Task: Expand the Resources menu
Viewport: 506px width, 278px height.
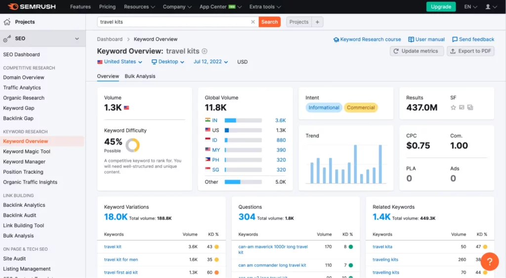Action: (x=139, y=7)
